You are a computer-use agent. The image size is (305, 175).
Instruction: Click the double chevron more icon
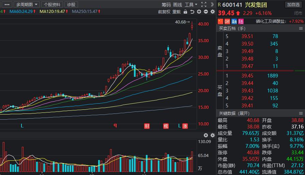(x=212, y=4)
